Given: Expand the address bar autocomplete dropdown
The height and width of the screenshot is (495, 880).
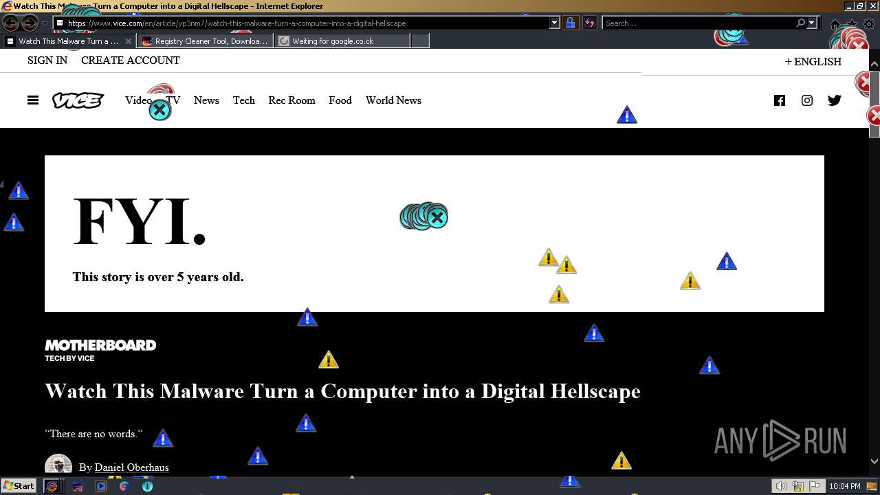Looking at the screenshot, I should click(555, 23).
